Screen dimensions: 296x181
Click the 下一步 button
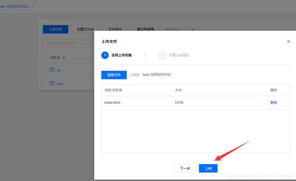[x=185, y=168]
